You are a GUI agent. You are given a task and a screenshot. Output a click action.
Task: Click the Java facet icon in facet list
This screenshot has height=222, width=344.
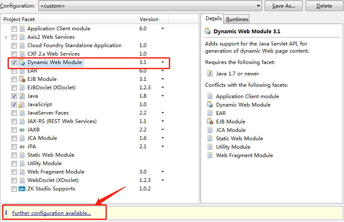click(x=22, y=96)
